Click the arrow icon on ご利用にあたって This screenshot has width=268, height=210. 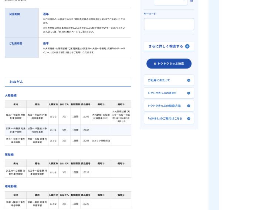click(189, 80)
